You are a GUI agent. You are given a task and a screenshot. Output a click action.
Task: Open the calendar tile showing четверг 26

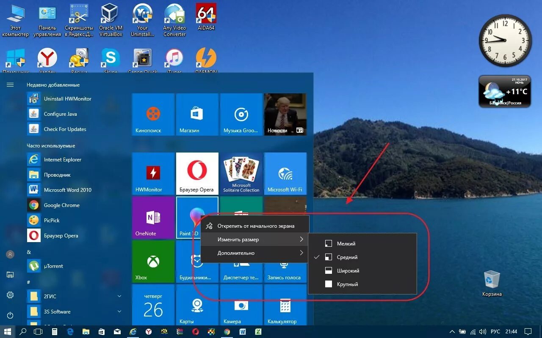pyautogui.click(x=153, y=305)
